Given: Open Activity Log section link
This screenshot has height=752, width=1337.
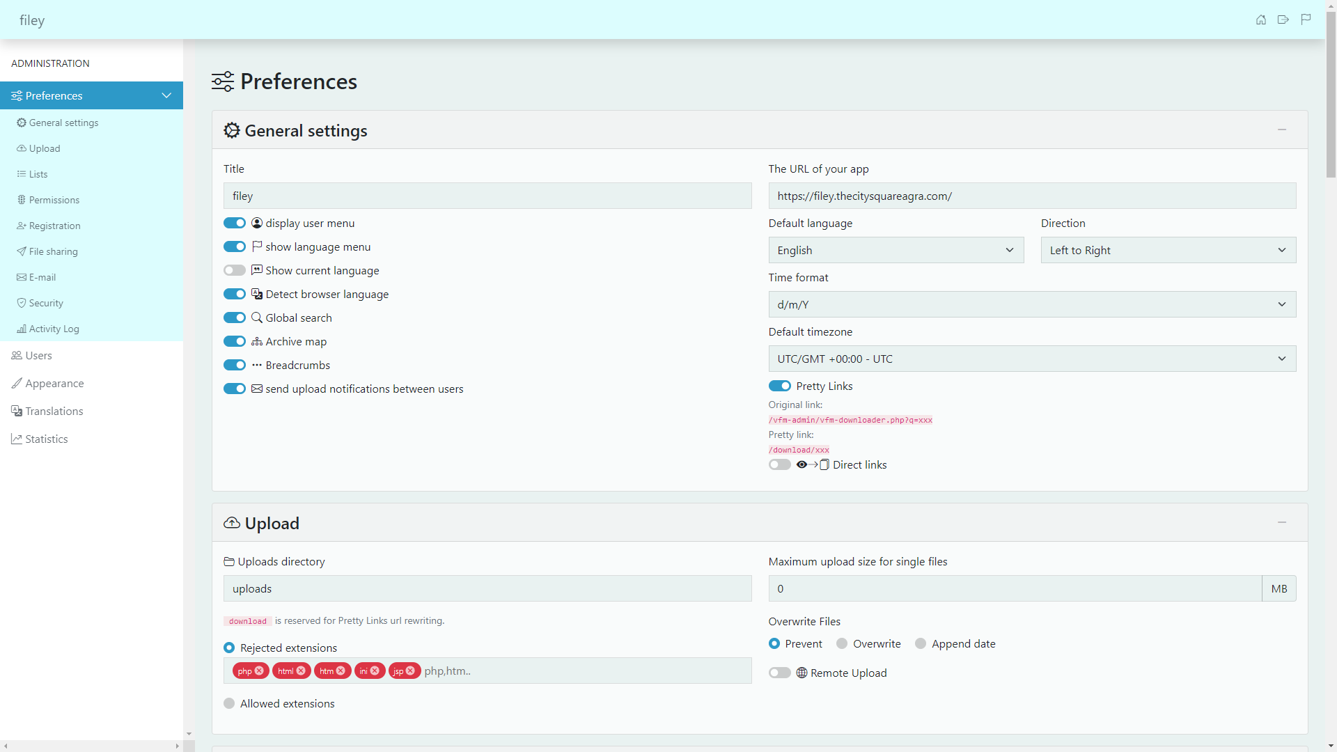Looking at the screenshot, I should (x=54, y=329).
